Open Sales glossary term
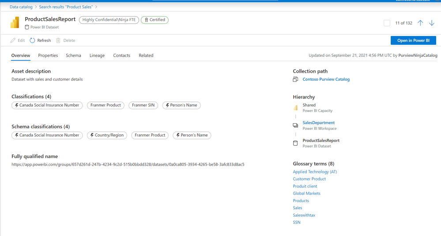This screenshot has width=441, height=236. coord(298,208)
